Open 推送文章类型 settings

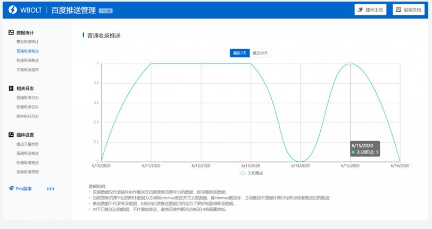coord(27,144)
